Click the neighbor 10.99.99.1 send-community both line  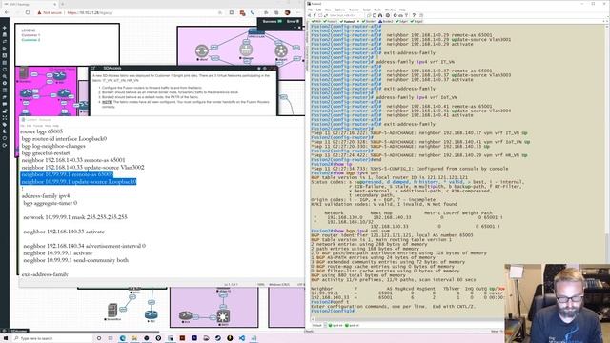(76, 260)
